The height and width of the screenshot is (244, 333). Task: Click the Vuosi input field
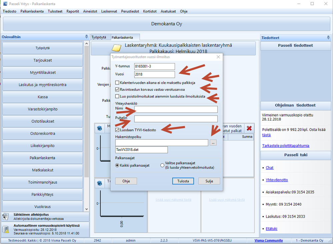pos(155,74)
